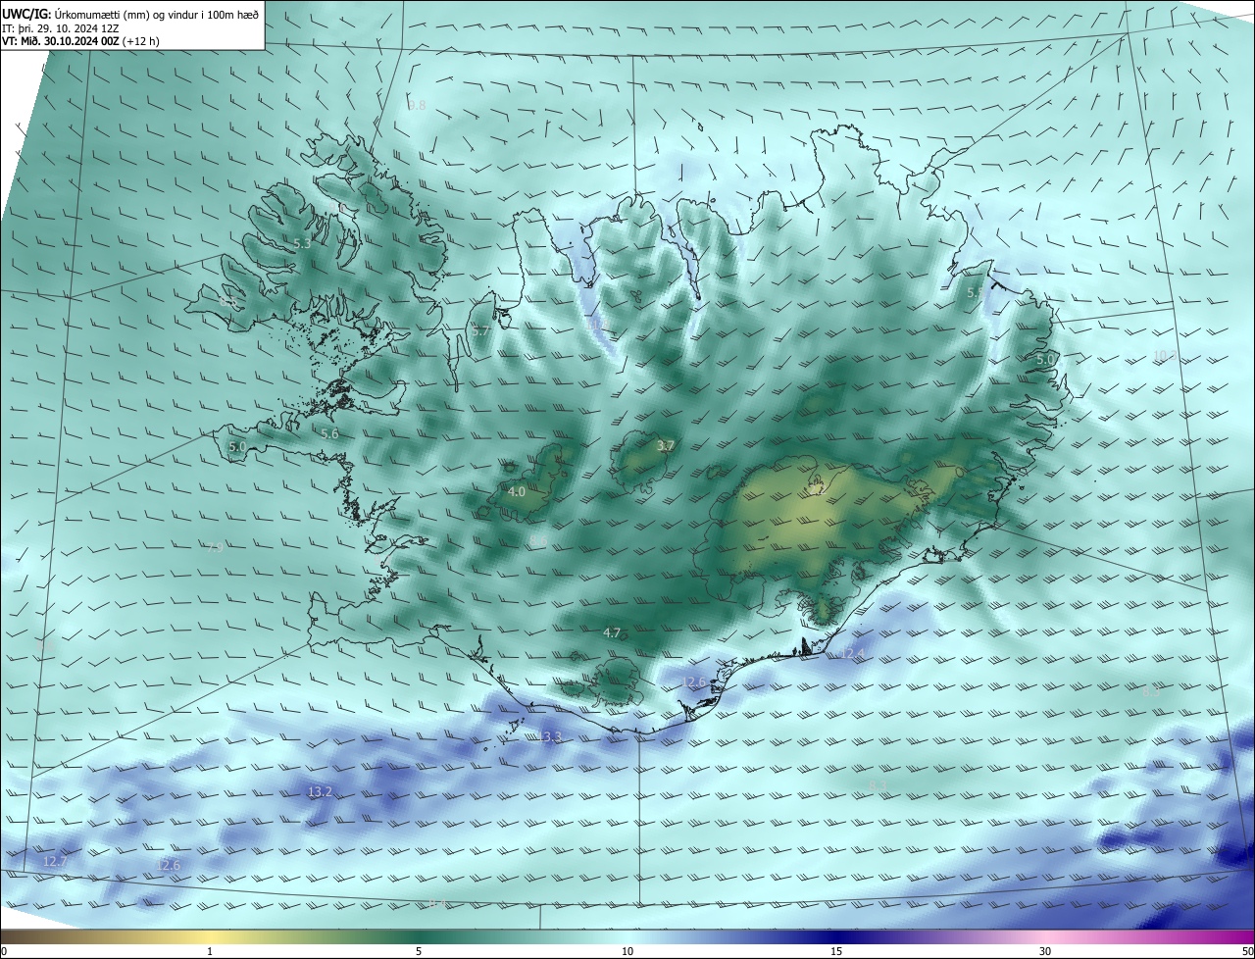Click the color scale tick labeled 15

pos(836,951)
